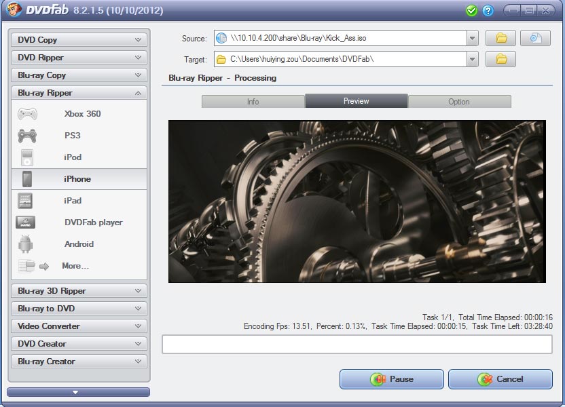Open More... profiles label
This screenshot has width=565, height=407.
75,266
